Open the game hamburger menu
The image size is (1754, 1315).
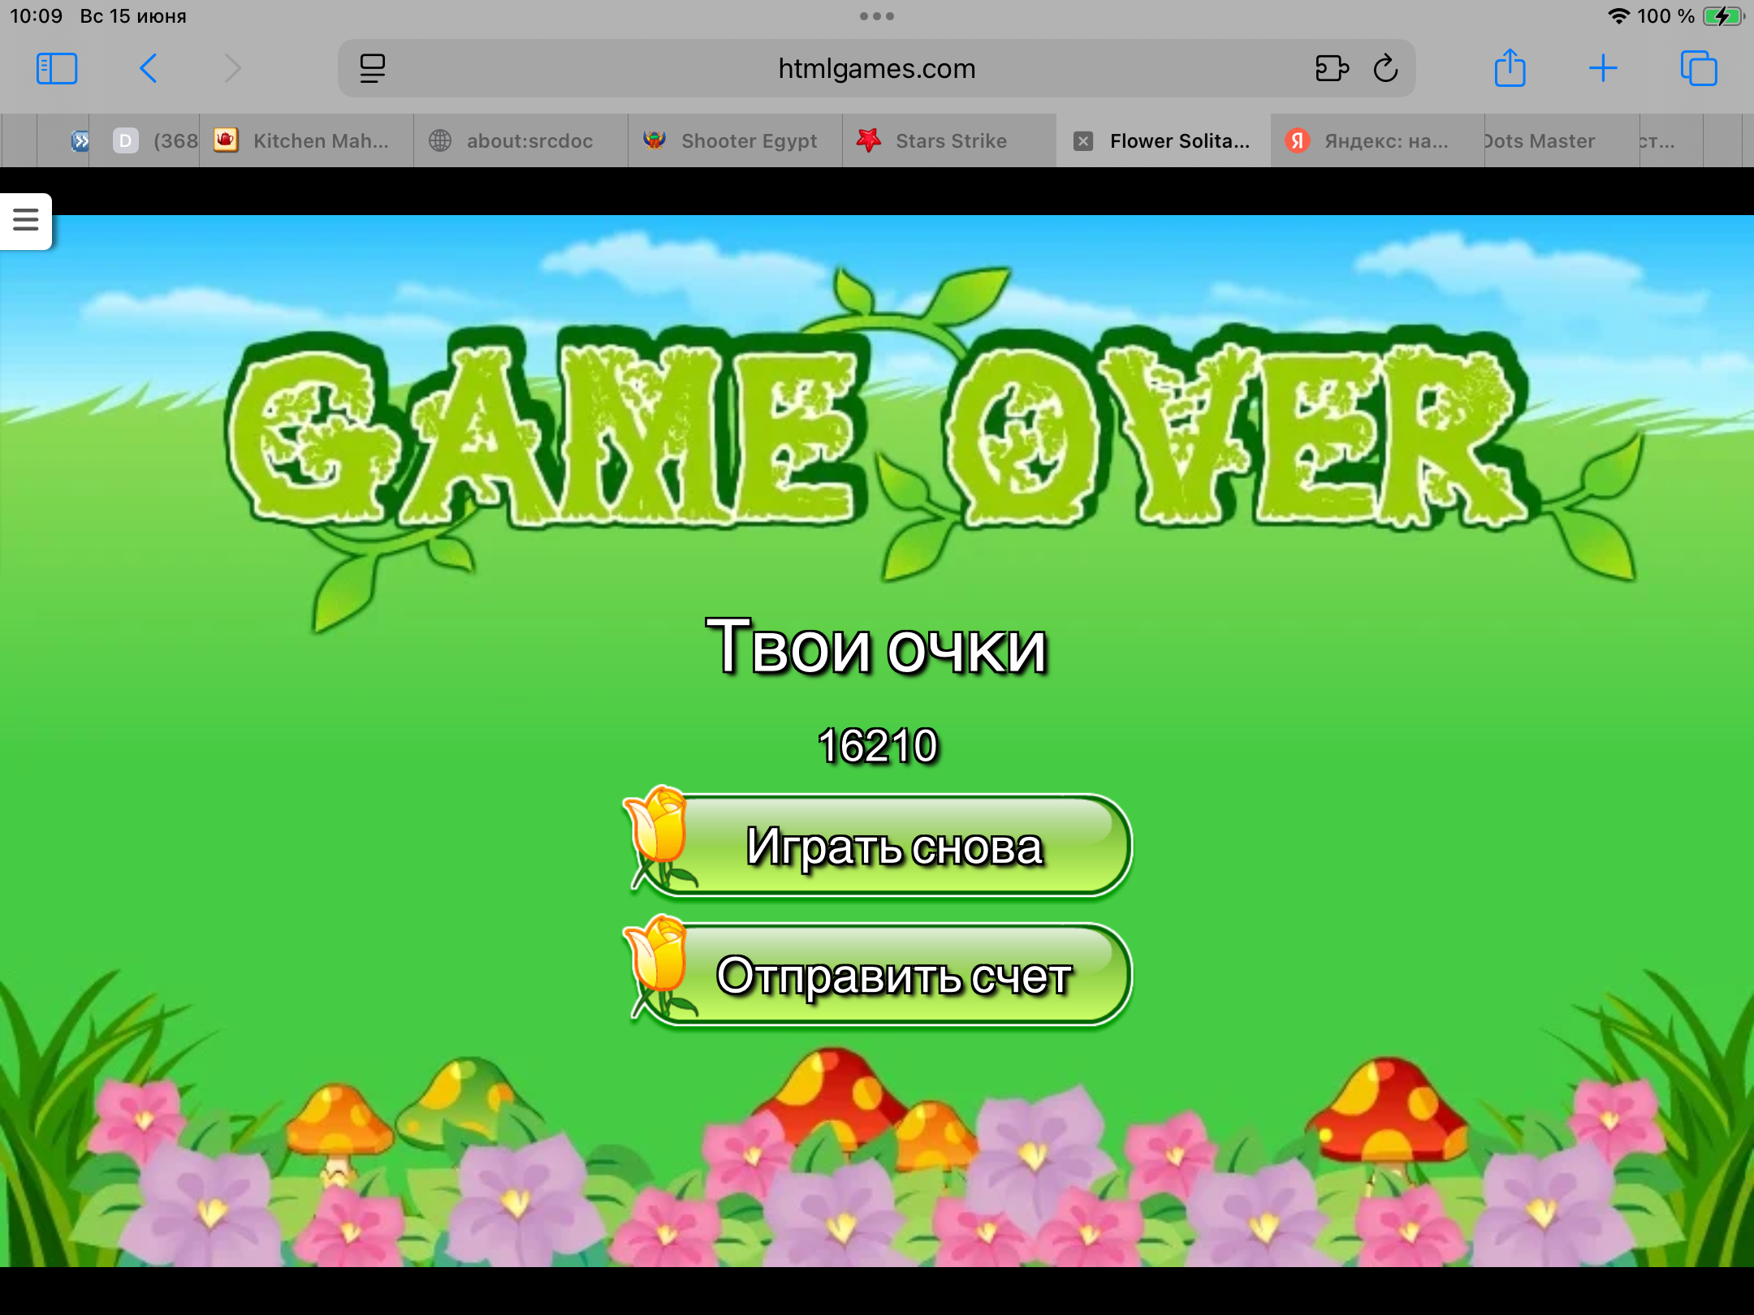[x=26, y=220]
